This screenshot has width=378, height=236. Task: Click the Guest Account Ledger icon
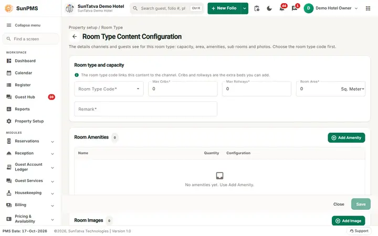pyautogui.click(x=9, y=167)
